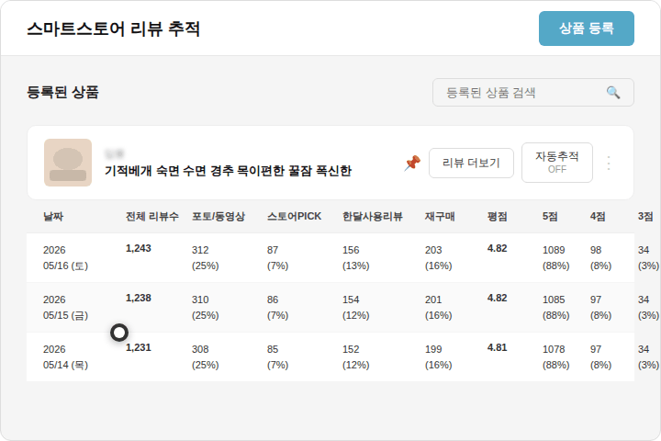
Task: Select date cell 2026 05/16 (토)
Action: 65,258
